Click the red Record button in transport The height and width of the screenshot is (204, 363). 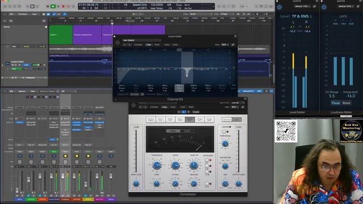tap(63, 6)
